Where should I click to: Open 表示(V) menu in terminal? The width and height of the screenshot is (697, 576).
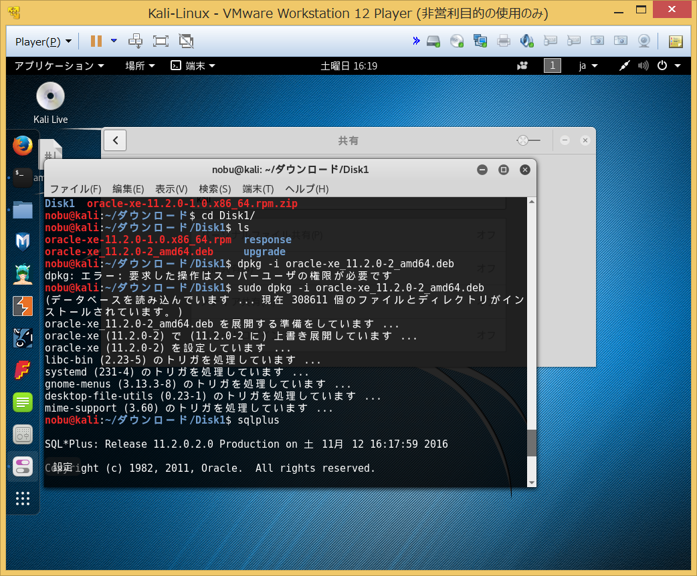click(171, 188)
